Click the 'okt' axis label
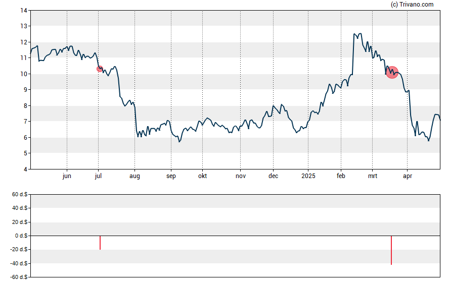 click(202, 176)
